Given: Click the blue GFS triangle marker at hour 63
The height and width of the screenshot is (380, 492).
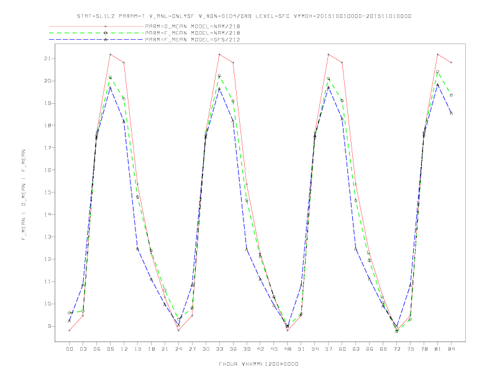Looking at the screenshot, I should coord(356,249).
